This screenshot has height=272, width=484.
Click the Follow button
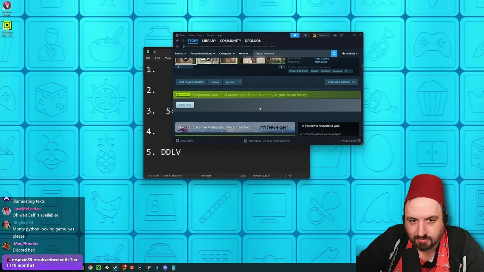pyautogui.click(x=215, y=82)
